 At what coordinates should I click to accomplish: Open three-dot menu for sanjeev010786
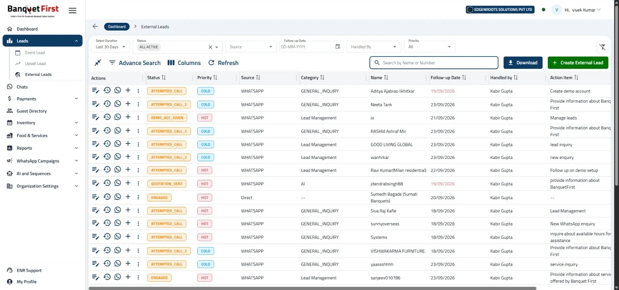click(x=138, y=278)
